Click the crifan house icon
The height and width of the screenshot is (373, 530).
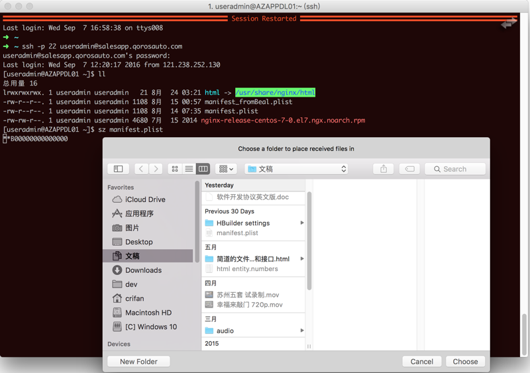click(x=117, y=298)
